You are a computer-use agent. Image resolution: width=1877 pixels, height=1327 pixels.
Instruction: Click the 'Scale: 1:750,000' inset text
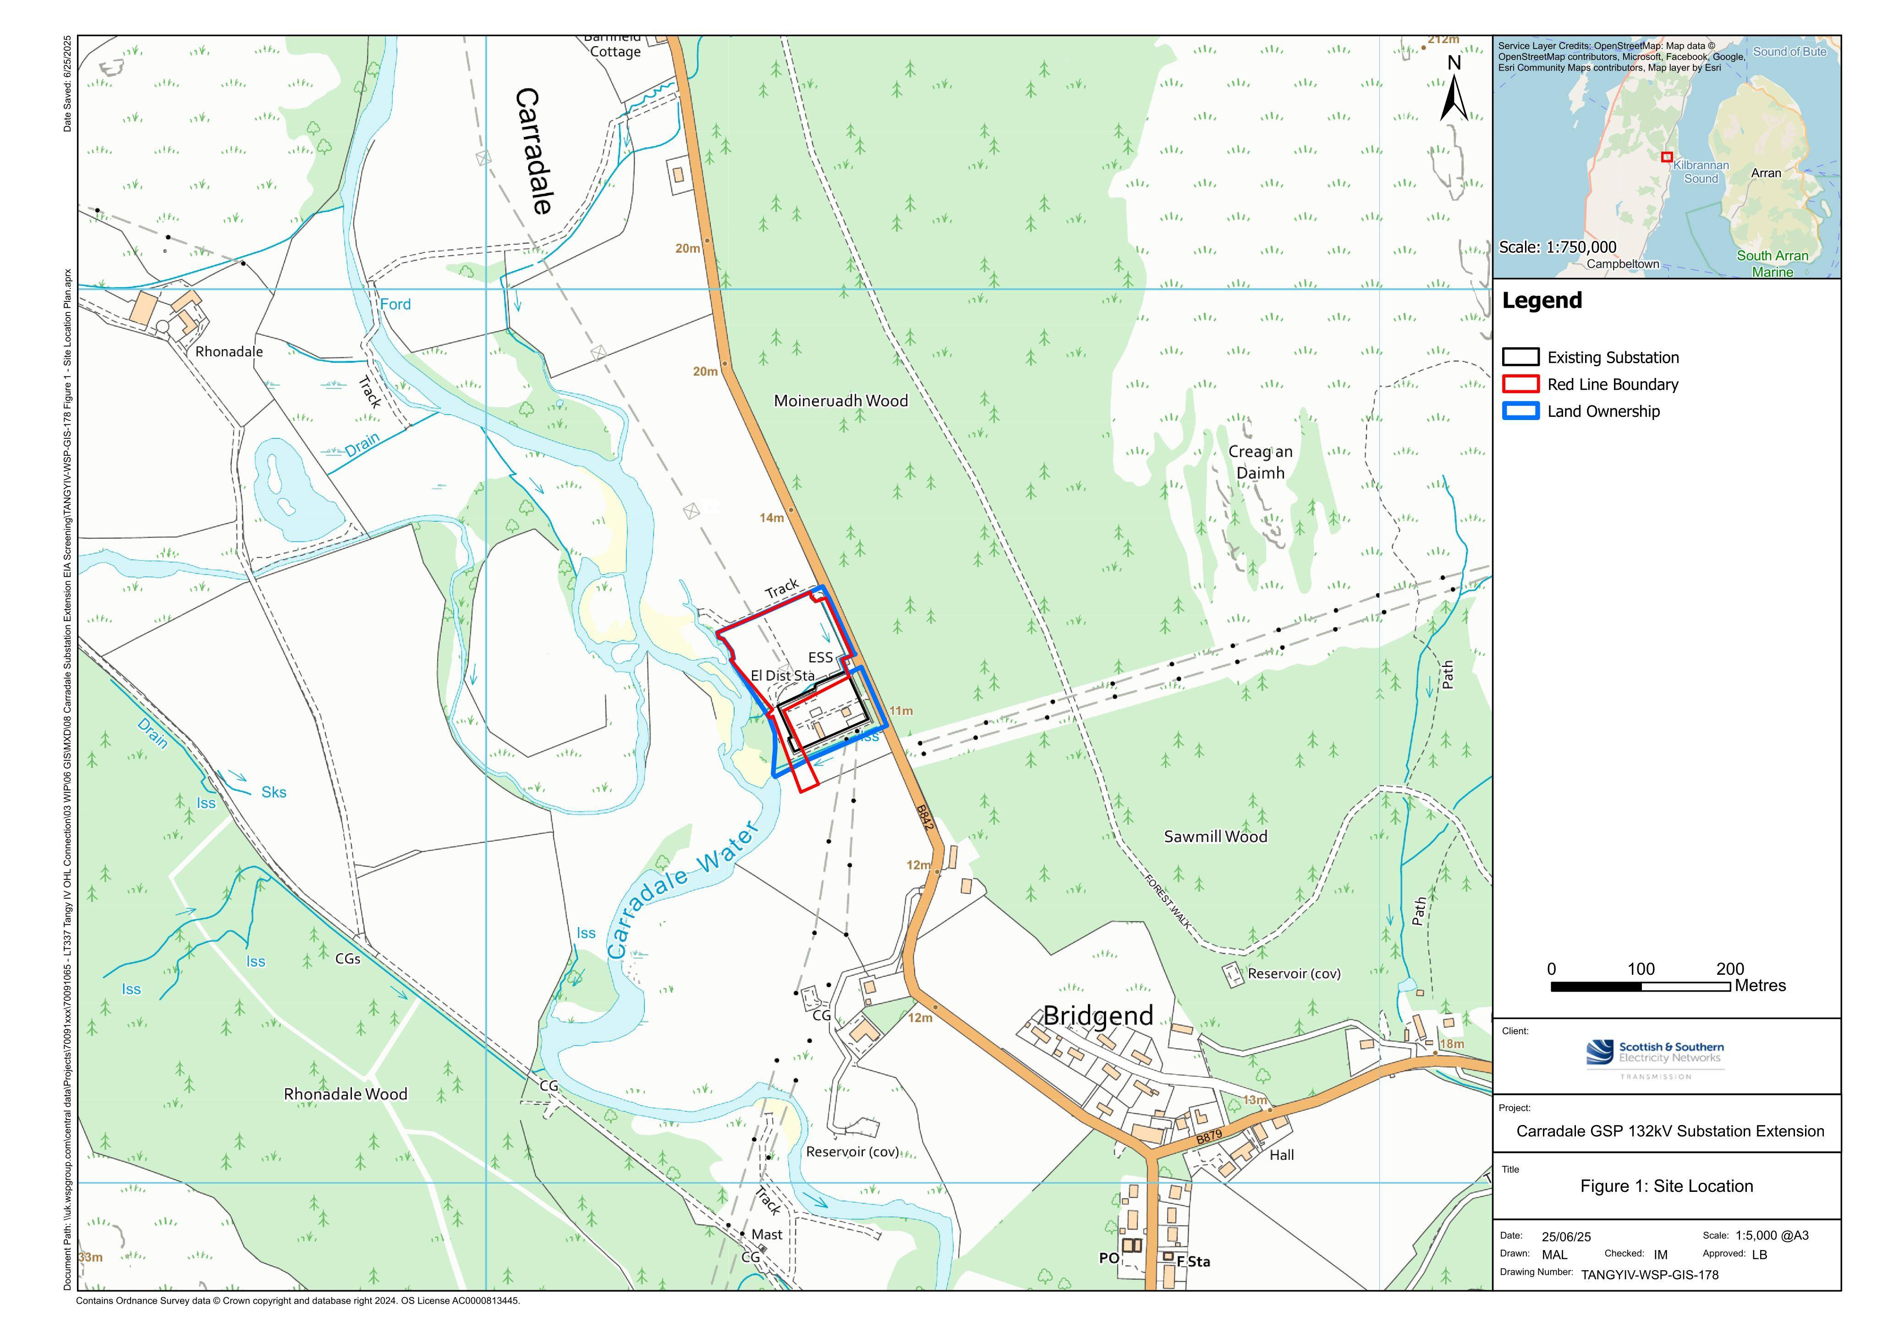1557,247
